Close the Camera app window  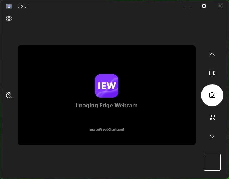[x=220, y=6]
